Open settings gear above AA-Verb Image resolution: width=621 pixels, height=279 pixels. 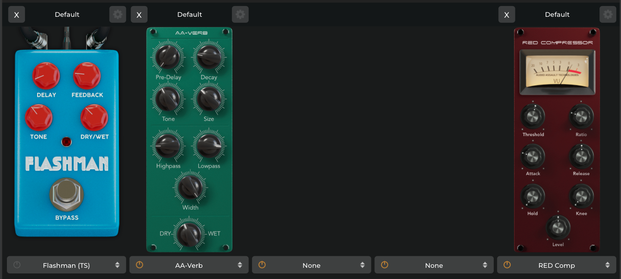coord(240,15)
